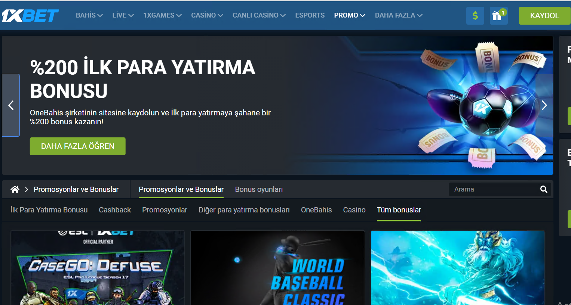Screen dimensions: 571x305
Task: Open the dollar deposit icon
Action: [x=475, y=16]
